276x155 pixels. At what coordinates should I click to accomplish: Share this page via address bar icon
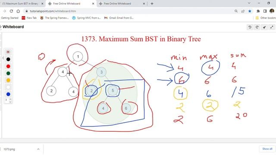(243, 11)
